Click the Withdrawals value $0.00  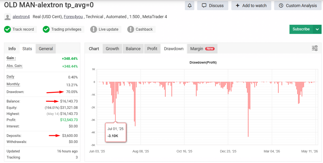click(x=73, y=142)
